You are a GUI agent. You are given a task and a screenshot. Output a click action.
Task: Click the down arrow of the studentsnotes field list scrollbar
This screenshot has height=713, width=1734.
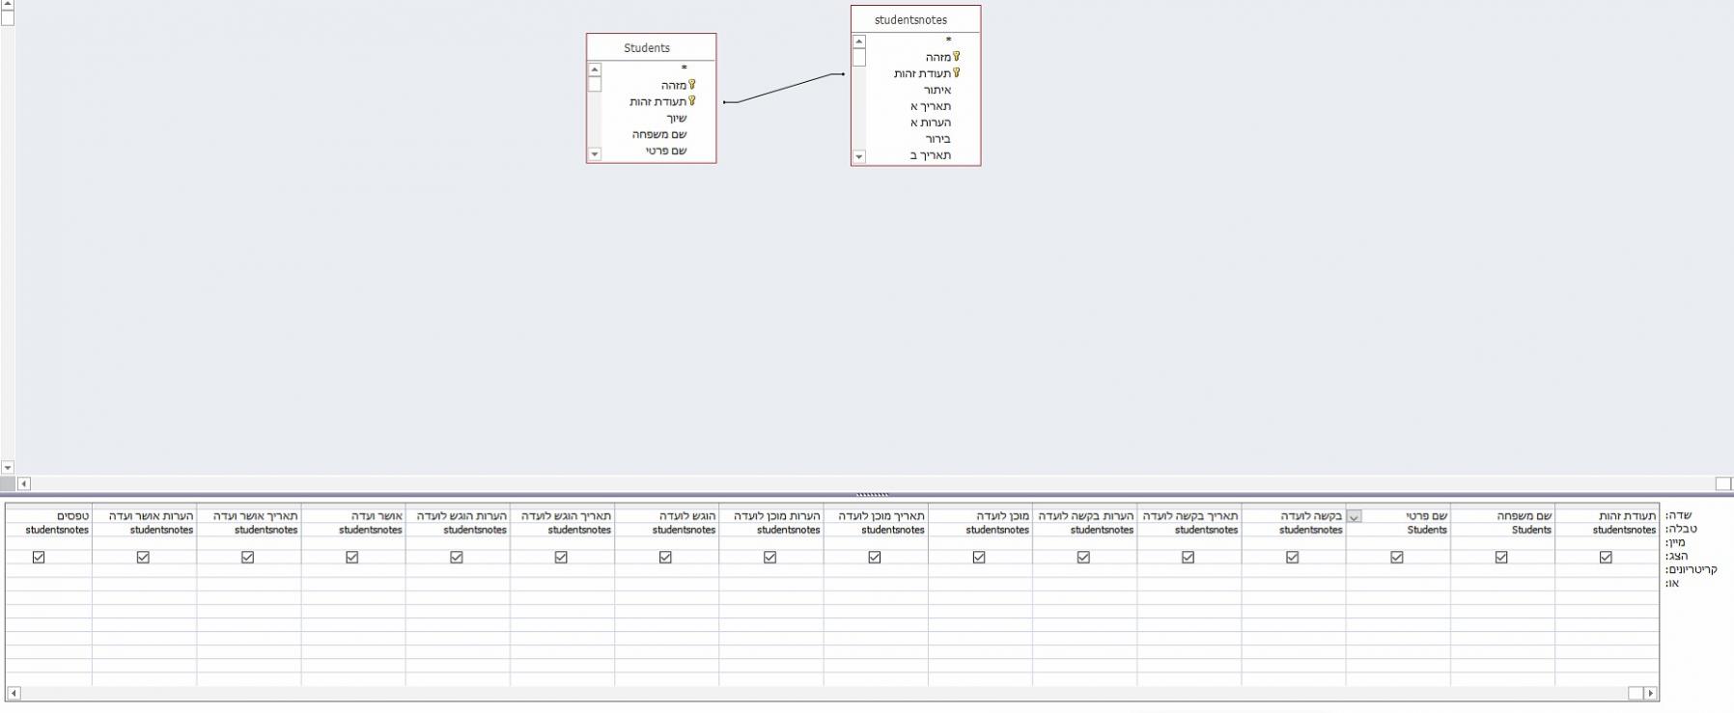[x=859, y=156]
